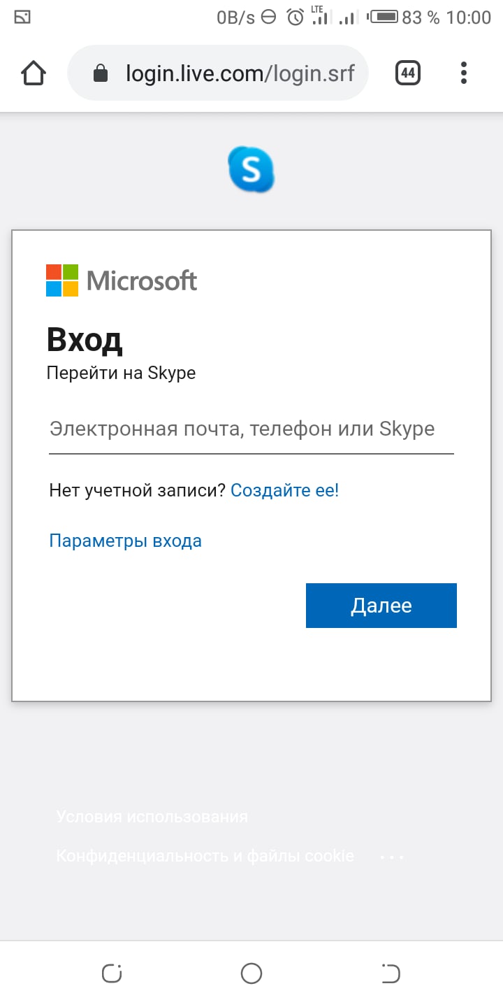Screen dimensions: 503x1007
Task: Click the 'Создайте ее!' link
Action: [x=284, y=490]
